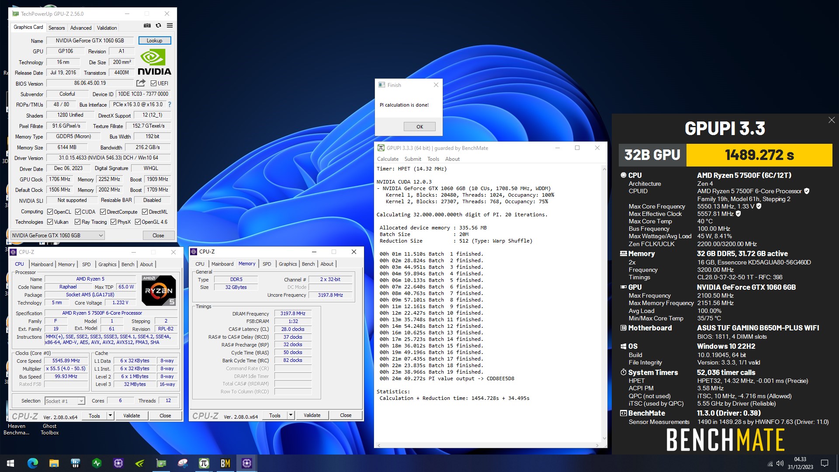Toggle the PhysX checkbox

[113, 222]
